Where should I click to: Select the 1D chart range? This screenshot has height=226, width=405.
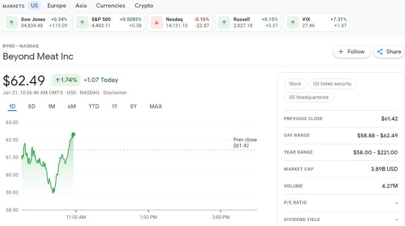point(12,106)
